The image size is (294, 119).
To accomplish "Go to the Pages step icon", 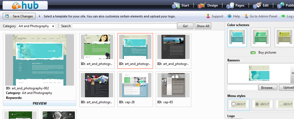I will coord(230,5).
